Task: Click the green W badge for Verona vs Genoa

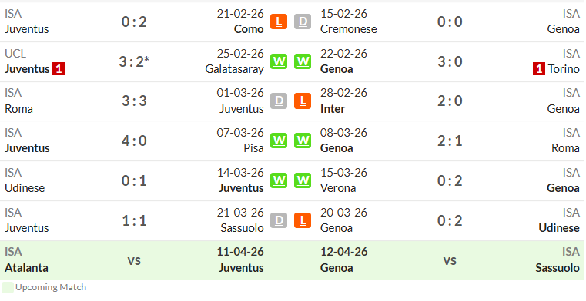Action: pos(303,180)
